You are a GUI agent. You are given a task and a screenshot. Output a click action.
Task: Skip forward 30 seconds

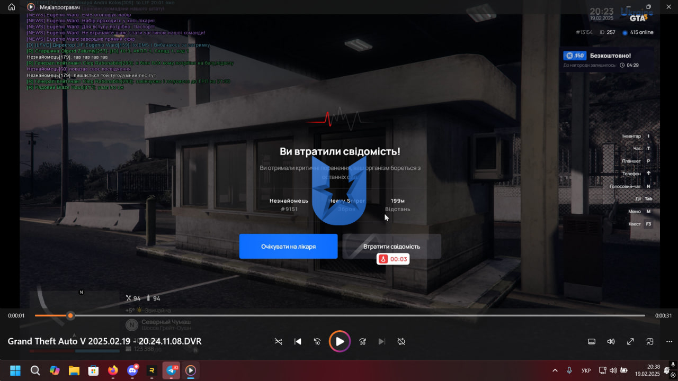coord(362,341)
